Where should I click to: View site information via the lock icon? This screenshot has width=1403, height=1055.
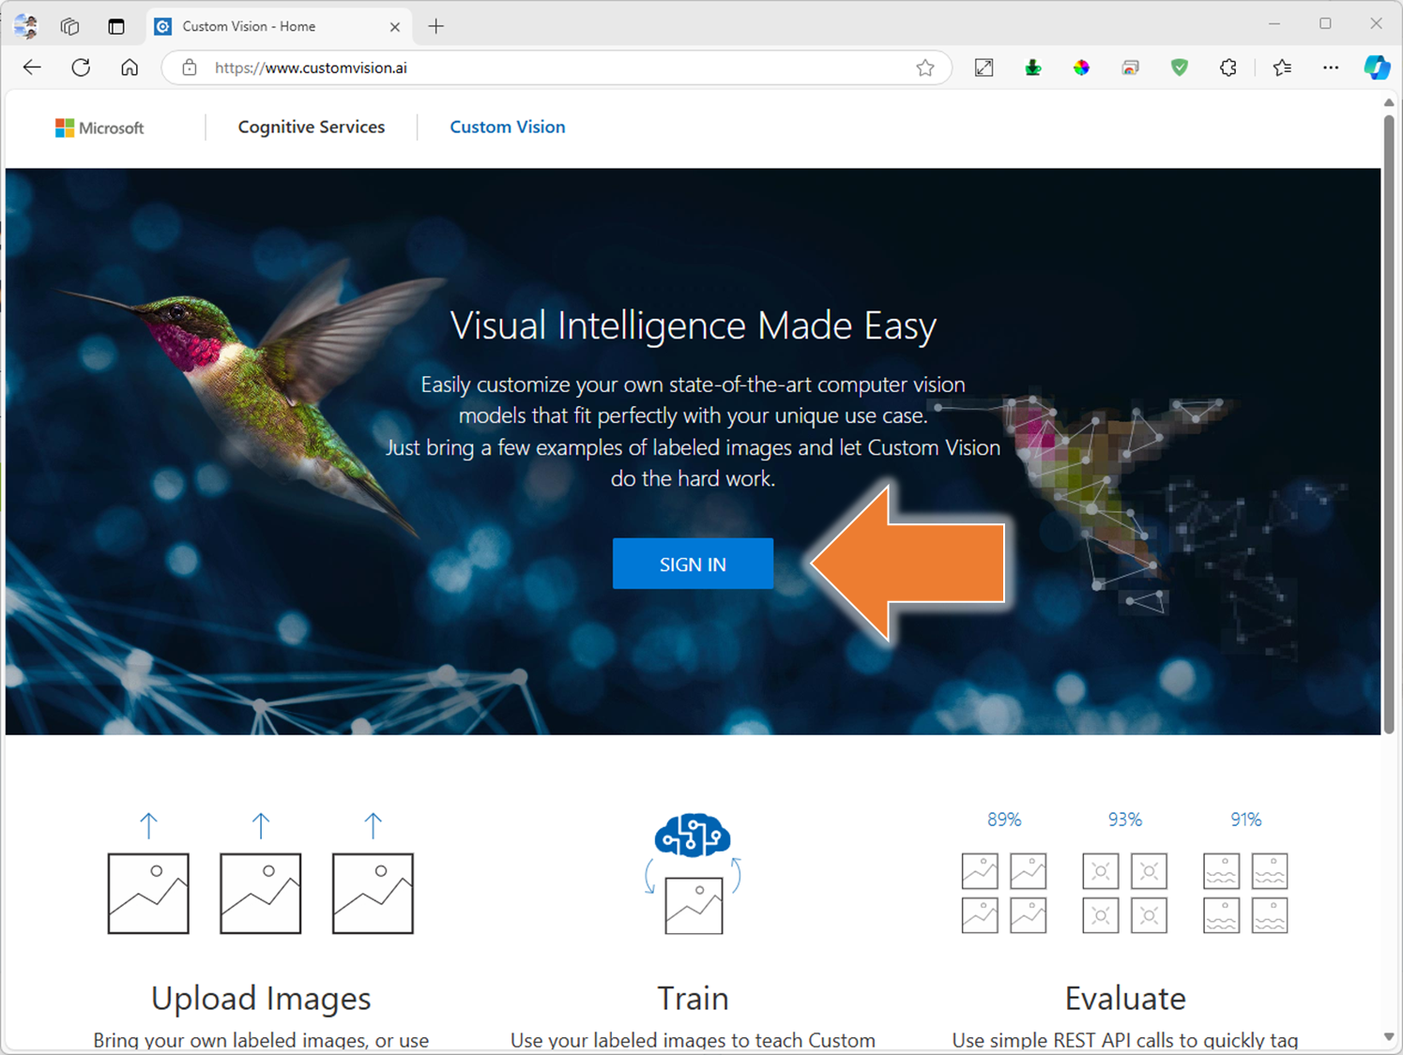(x=190, y=68)
